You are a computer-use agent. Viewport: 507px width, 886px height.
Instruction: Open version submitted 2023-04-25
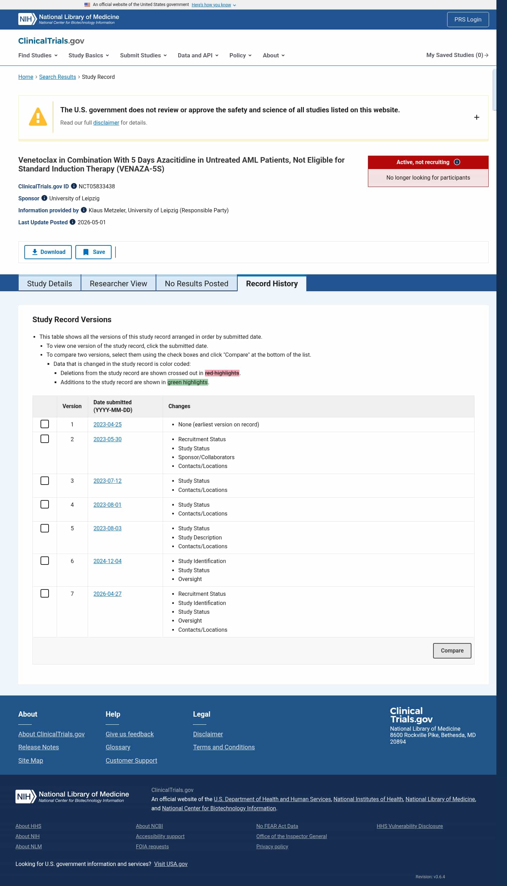pos(107,424)
